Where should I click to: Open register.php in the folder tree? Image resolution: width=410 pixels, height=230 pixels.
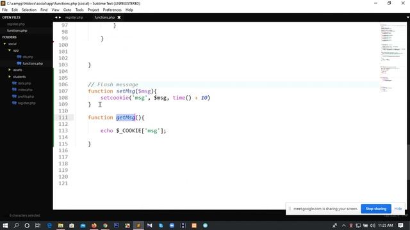26,103
